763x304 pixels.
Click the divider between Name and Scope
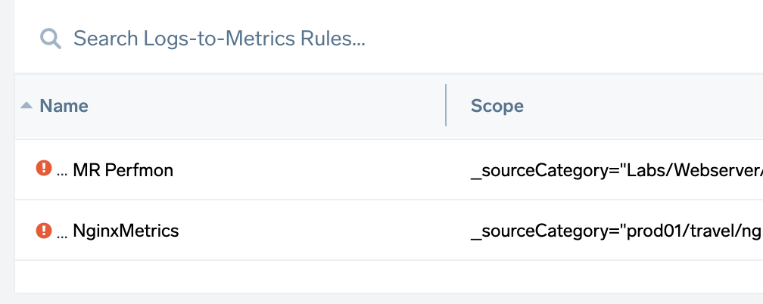pos(446,105)
